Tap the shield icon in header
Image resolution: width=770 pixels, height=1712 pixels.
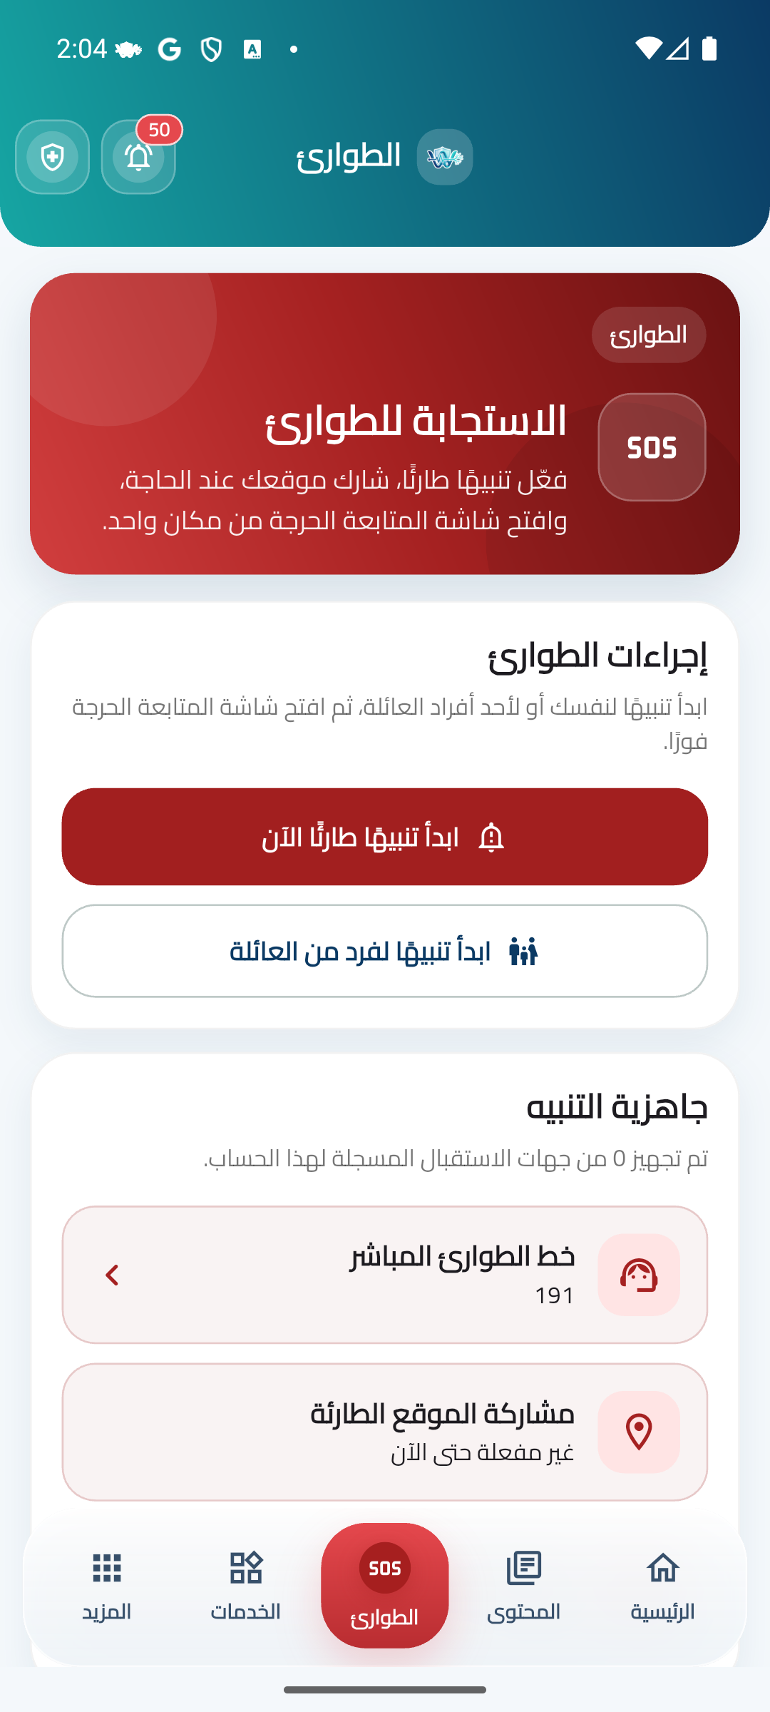(x=52, y=157)
